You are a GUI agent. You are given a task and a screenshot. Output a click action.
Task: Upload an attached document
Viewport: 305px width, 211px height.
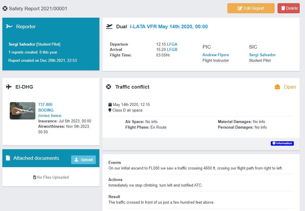click(x=83, y=160)
